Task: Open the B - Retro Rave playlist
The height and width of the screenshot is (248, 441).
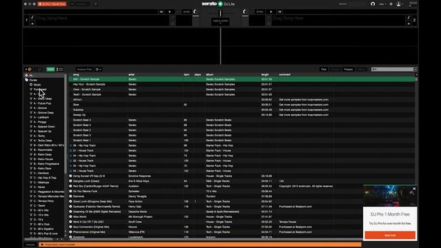Action: tap(42, 168)
